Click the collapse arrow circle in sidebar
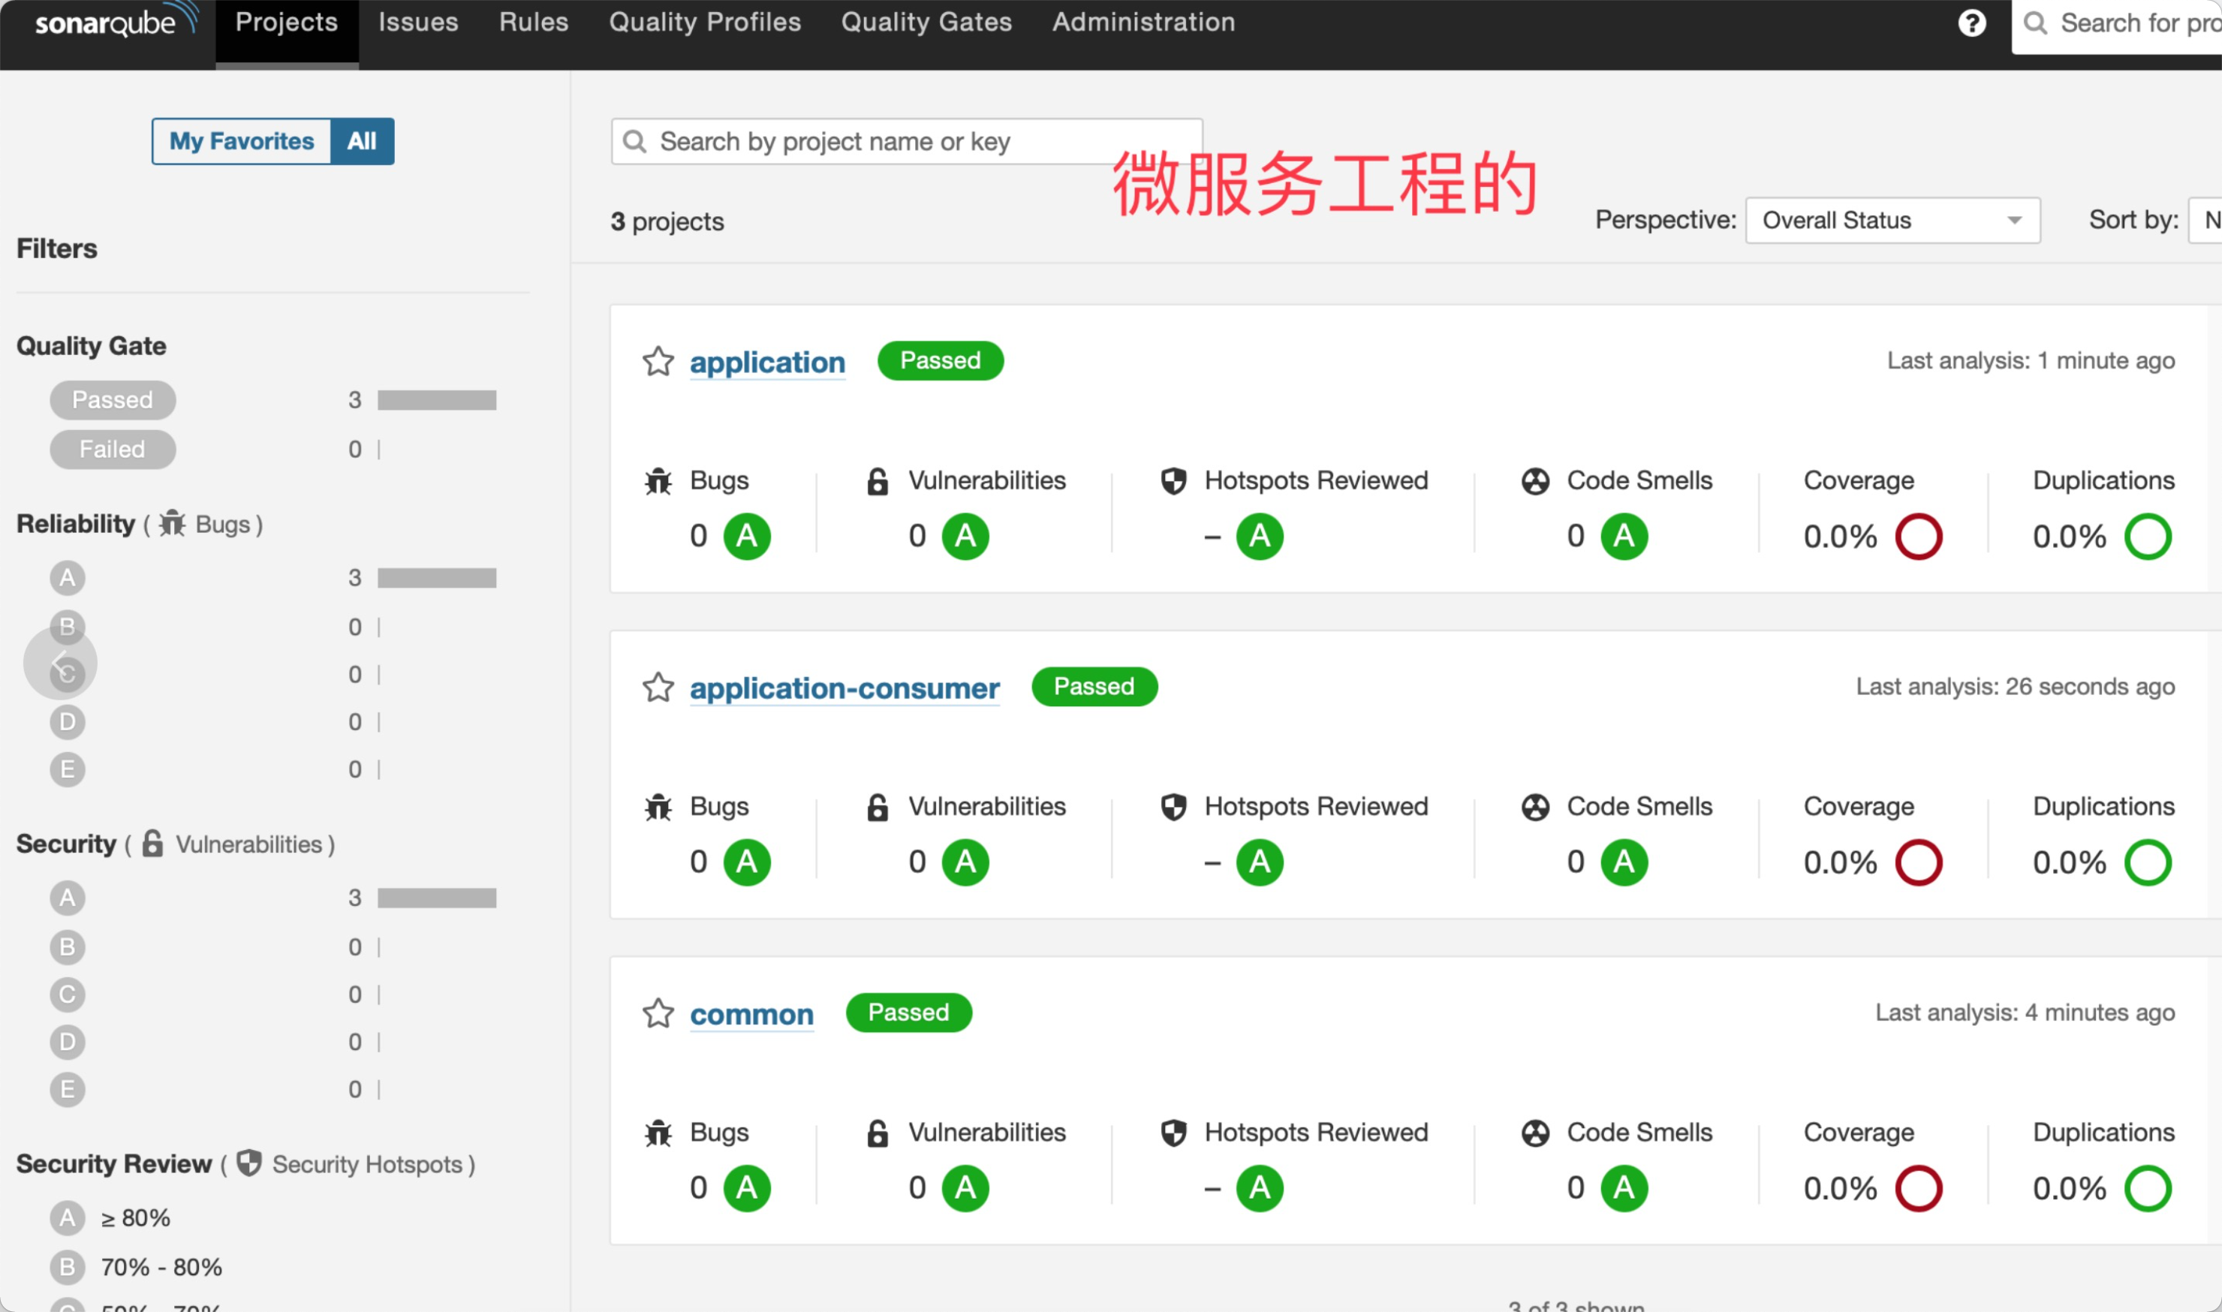The width and height of the screenshot is (2222, 1312). (60, 663)
